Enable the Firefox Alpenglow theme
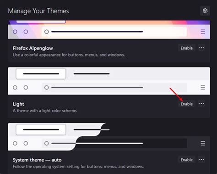The width and height of the screenshot is (217, 174). [186, 48]
